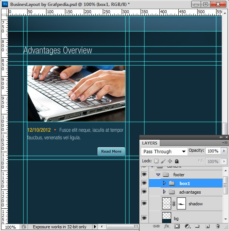Hide the advantages group

point(144,192)
